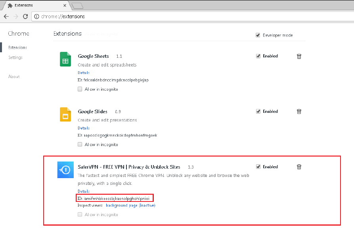Screen dimensions: 354x228
Task: Disable Google Slides via Enabled checkbox
Action: point(258,111)
